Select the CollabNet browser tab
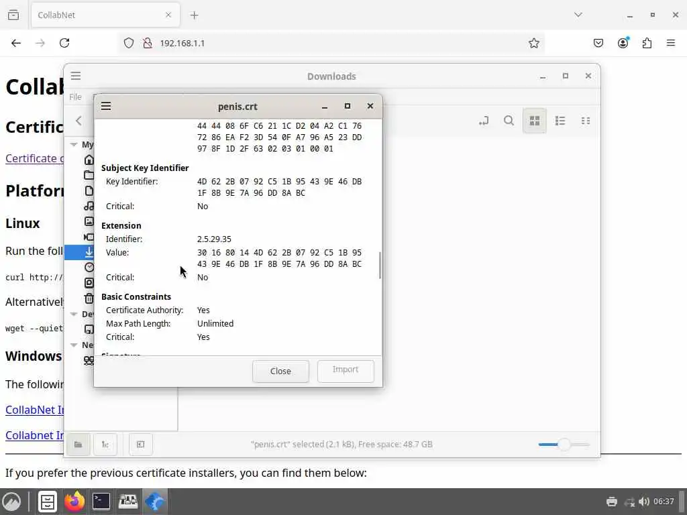This screenshot has width=687, height=515. coord(105,15)
